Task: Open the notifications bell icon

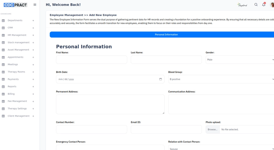Action: pos(264,5)
